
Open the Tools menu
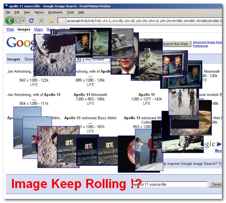(x=70, y=12)
